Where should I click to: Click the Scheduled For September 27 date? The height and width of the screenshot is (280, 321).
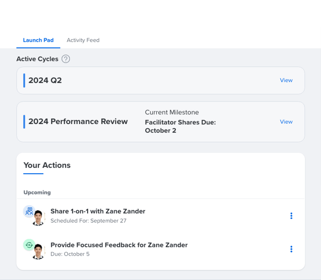click(x=88, y=221)
